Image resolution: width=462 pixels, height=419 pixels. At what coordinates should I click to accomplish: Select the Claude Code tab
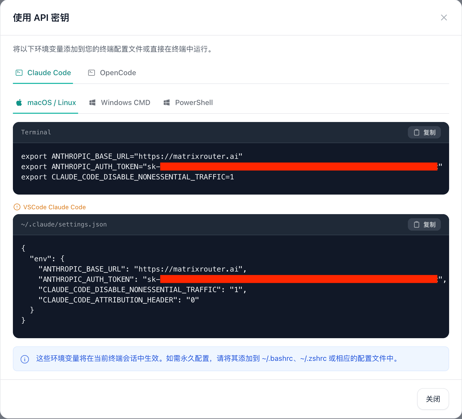(43, 73)
